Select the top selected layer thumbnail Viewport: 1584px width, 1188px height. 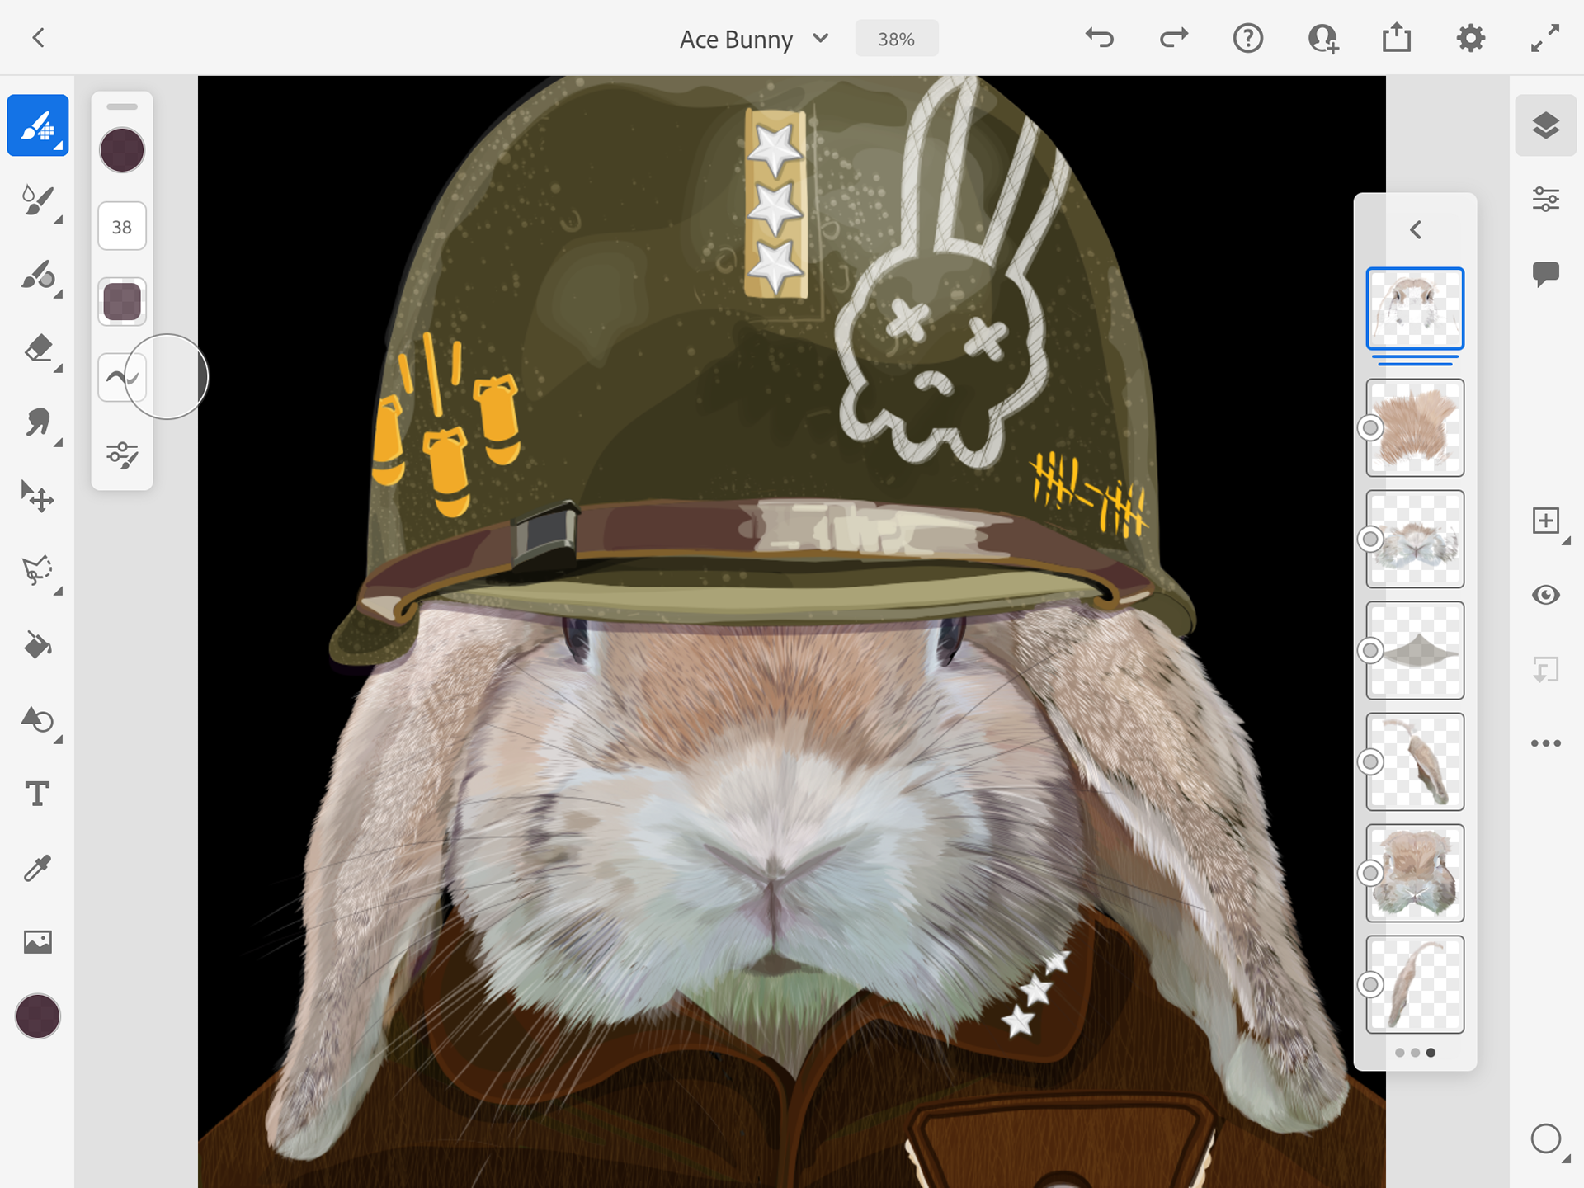click(1415, 308)
